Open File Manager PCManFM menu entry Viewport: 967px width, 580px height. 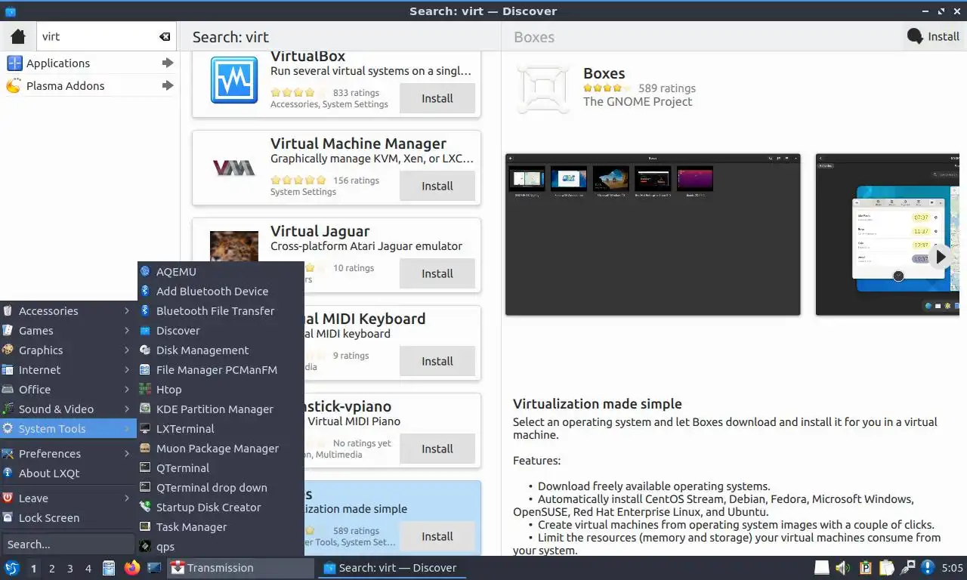coord(221,370)
